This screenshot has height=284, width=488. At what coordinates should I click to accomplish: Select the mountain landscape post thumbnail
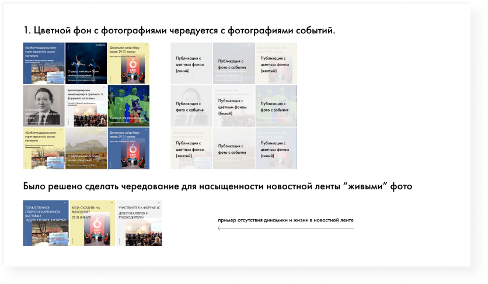(x=86, y=148)
